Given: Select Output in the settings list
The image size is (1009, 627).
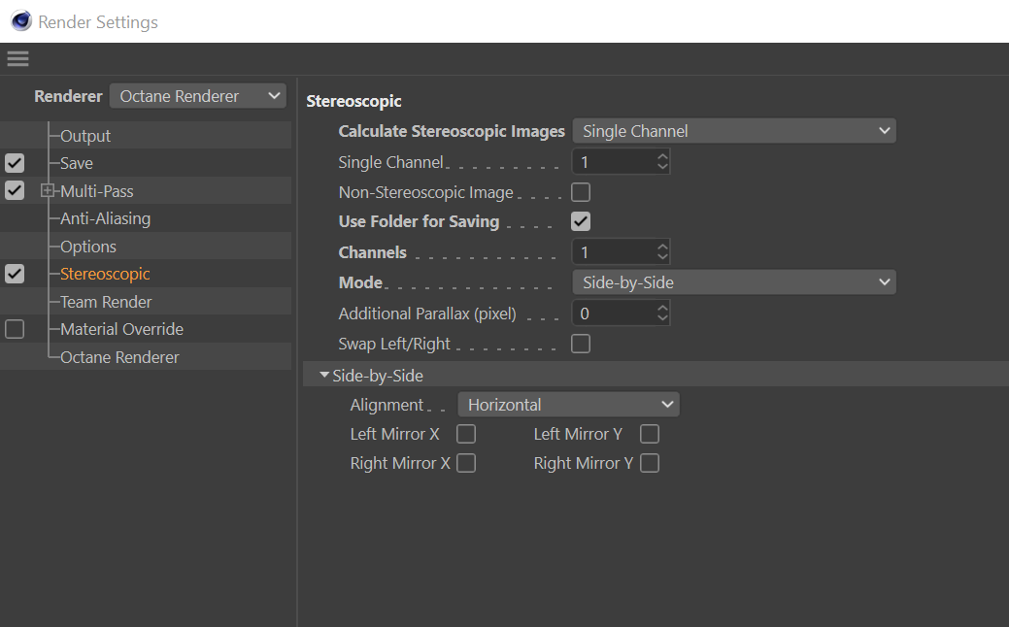Looking at the screenshot, I should (x=85, y=136).
